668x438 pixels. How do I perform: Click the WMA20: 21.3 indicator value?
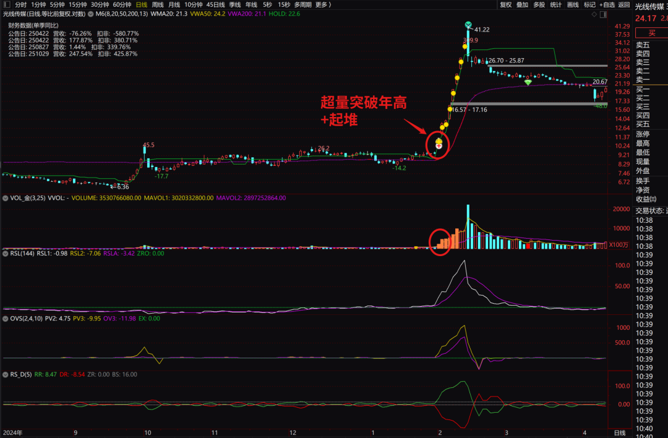coord(169,14)
